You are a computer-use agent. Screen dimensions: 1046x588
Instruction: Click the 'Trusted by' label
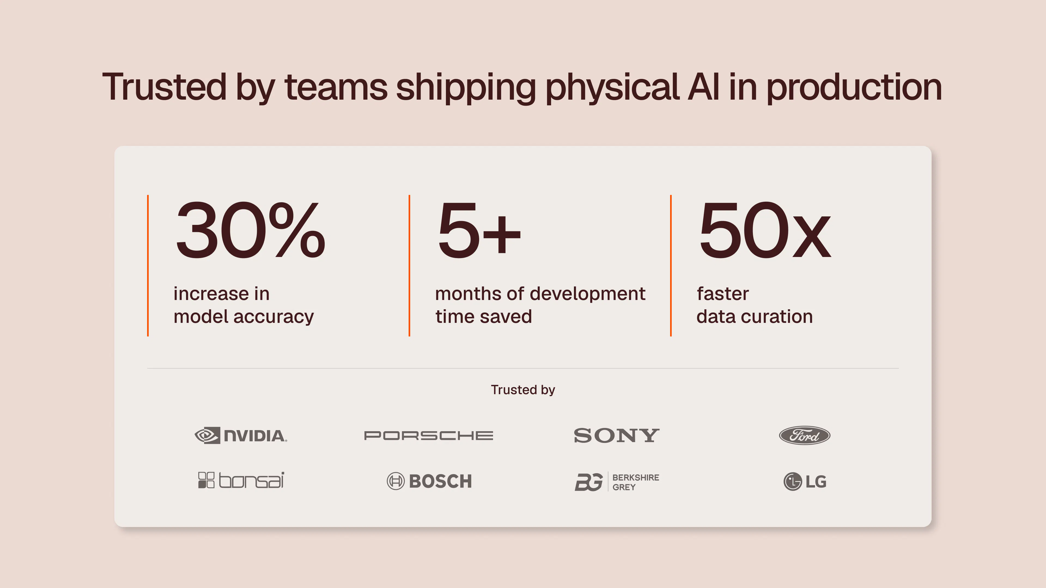(x=523, y=390)
